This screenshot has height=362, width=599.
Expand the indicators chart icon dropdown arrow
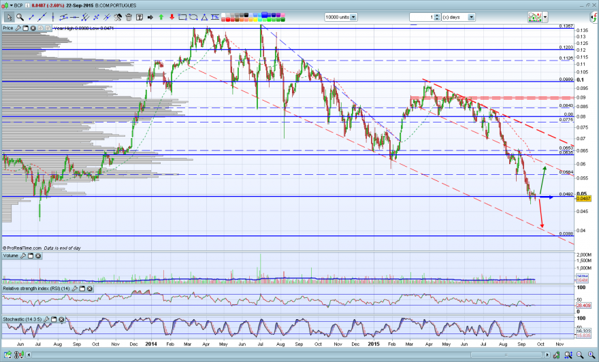point(545,17)
